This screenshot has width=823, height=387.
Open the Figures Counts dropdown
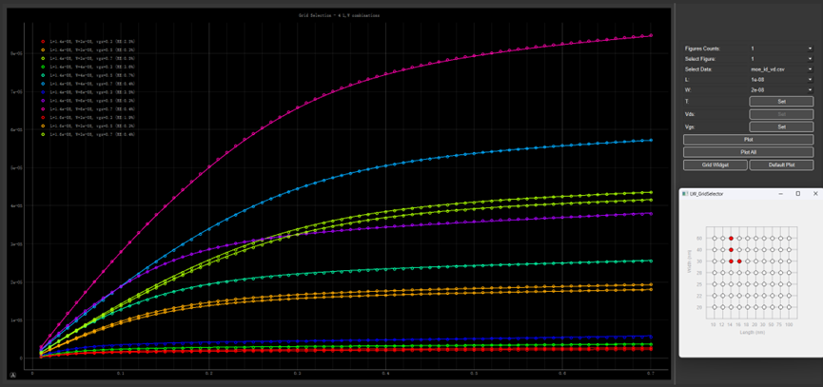click(780, 48)
